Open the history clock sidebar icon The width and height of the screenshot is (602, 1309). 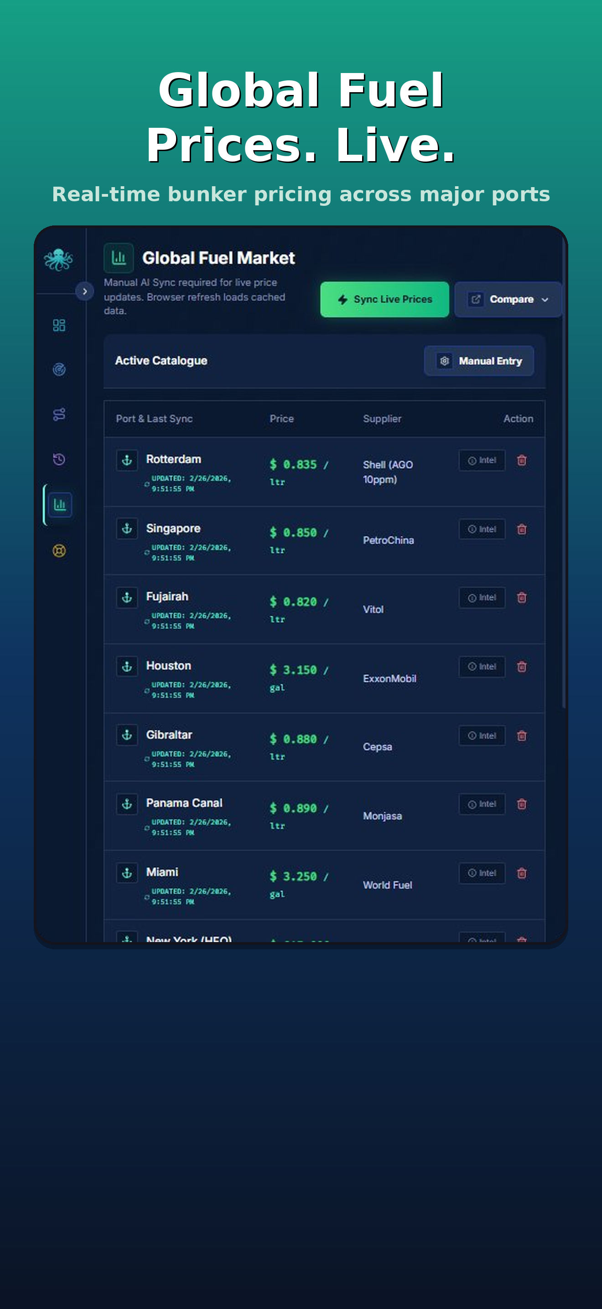pos(59,459)
